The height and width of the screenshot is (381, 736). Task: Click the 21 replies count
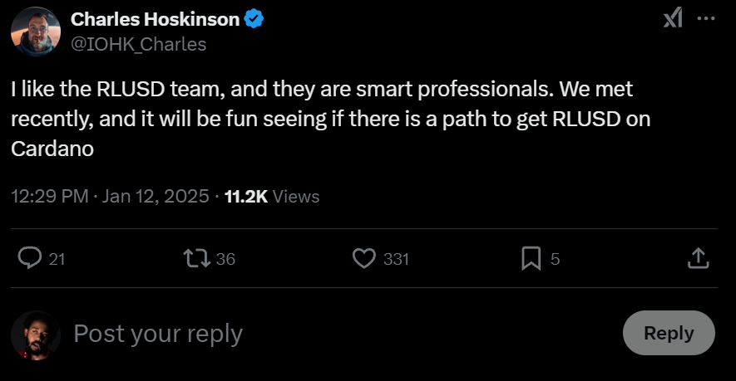coord(57,259)
